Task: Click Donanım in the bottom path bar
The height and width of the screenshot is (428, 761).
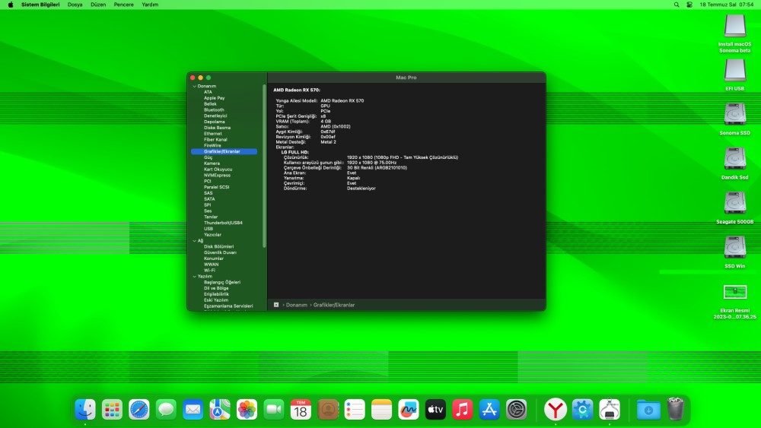Action: coord(297,305)
